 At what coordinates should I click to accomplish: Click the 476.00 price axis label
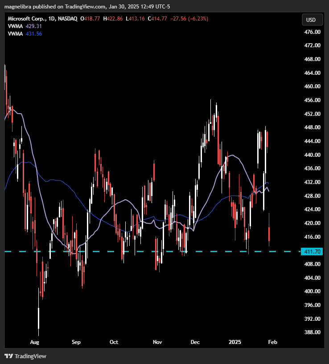coord(312,32)
